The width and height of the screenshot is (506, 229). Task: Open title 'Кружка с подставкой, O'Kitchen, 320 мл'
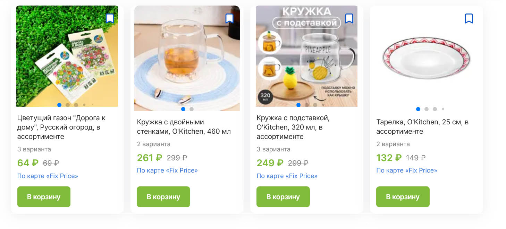click(293, 127)
